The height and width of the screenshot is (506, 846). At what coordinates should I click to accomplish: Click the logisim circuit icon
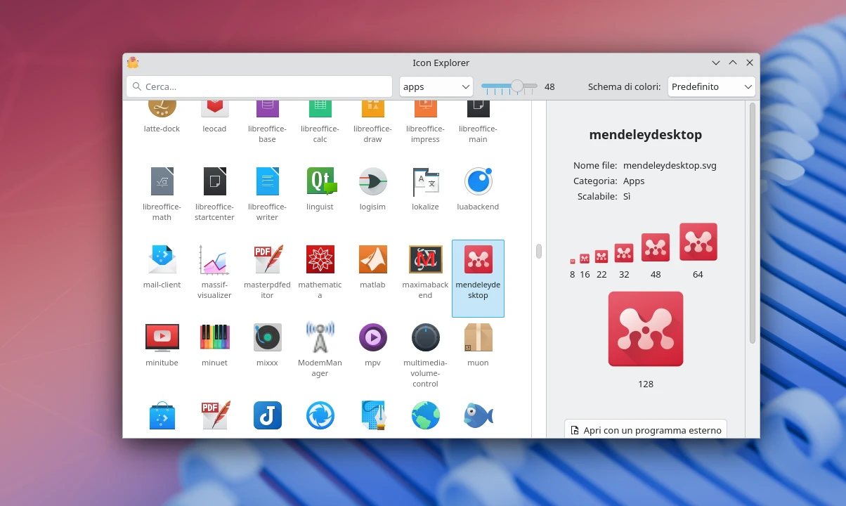coord(372,181)
